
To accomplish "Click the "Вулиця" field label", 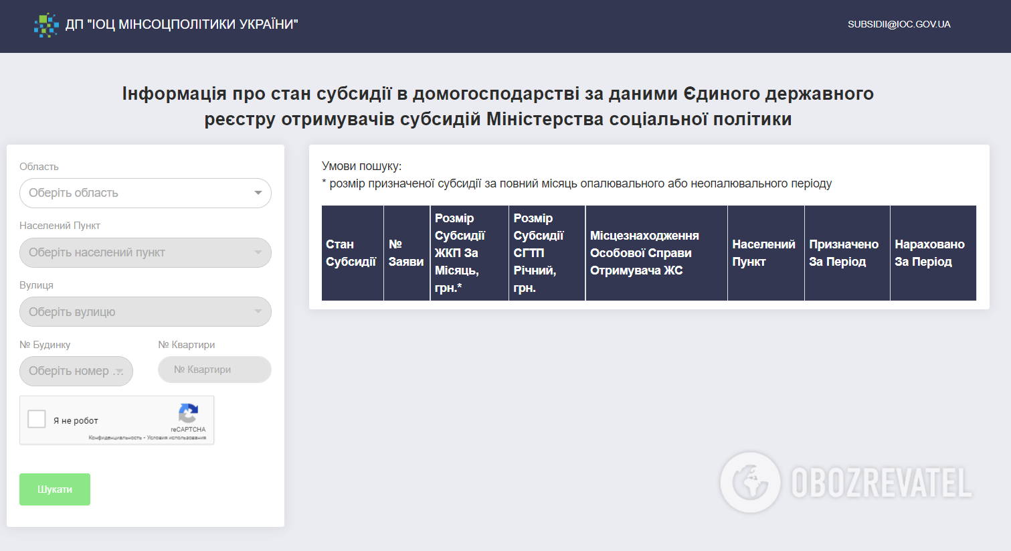I will (x=36, y=285).
